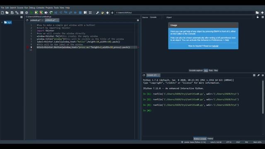Open Preferences wrench icon
The height and width of the screenshot is (149, 265).
(97, 13)
